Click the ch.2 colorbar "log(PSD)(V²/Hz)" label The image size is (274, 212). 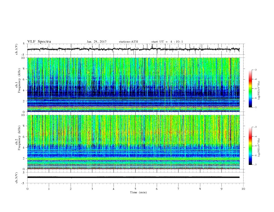pos(259,148)
